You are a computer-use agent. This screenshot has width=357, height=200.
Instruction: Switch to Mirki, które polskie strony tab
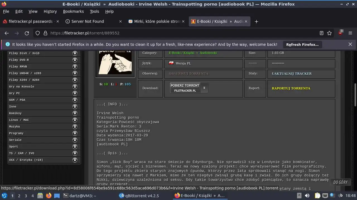pos(157,21)
